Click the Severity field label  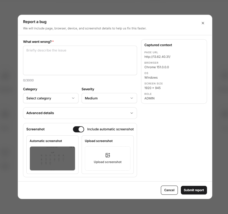[x=88, y=89]
